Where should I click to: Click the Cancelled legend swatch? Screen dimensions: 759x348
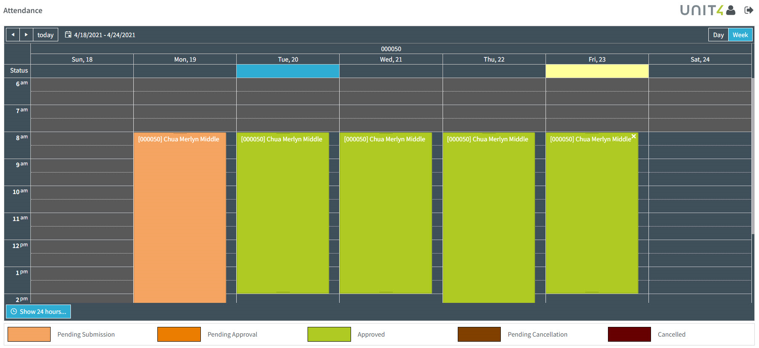[629, 334]
